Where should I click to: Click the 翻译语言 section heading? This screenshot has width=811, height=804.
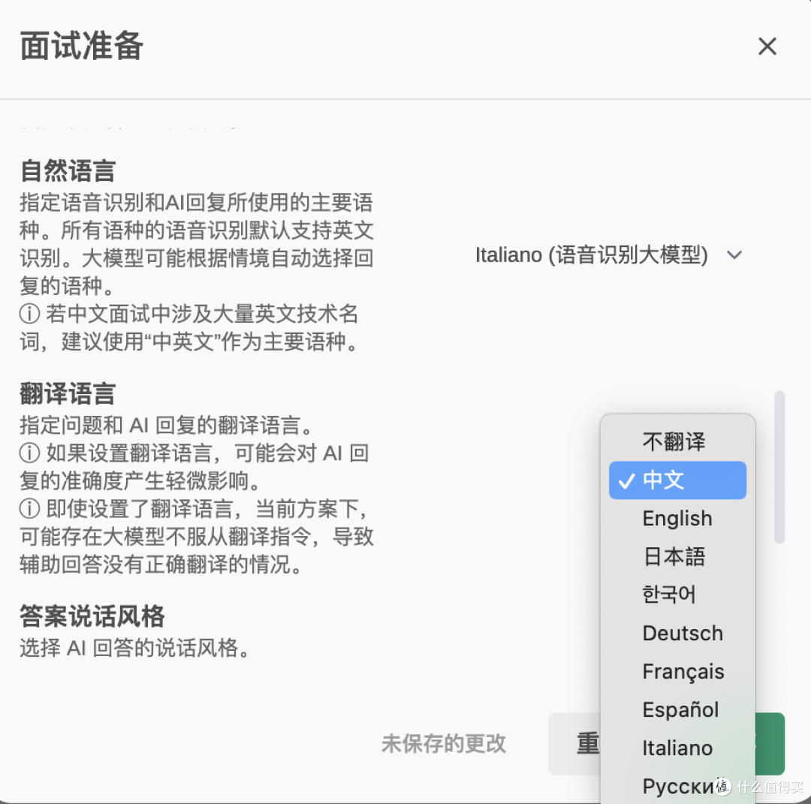(x=68, y=393)
